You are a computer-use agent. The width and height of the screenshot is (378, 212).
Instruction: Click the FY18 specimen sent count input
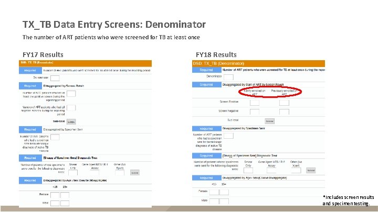(x=228, y=136)
